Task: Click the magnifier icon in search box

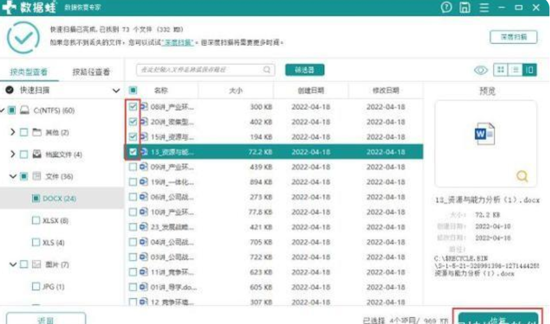Action: coord(267,70)
